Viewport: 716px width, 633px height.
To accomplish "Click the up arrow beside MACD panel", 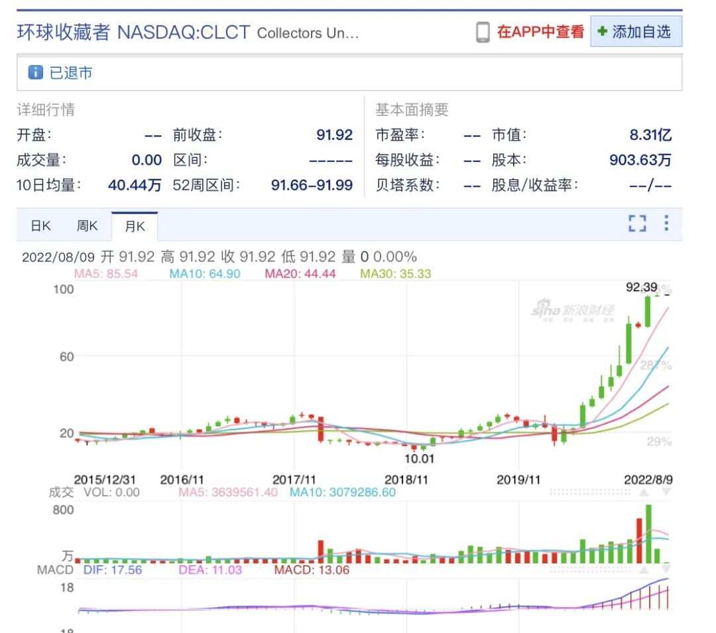I will point(644,570).
